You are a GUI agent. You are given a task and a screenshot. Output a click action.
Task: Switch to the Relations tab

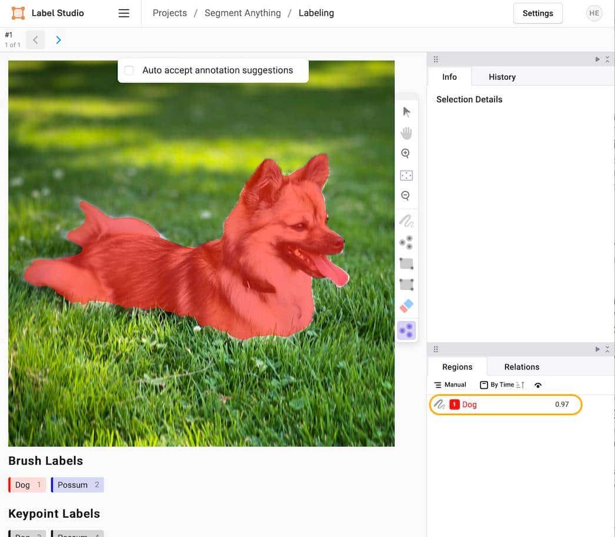522,367
